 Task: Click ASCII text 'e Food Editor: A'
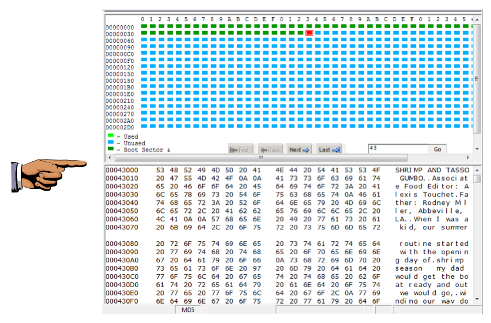pyautogui.click(x=432, y=187)
